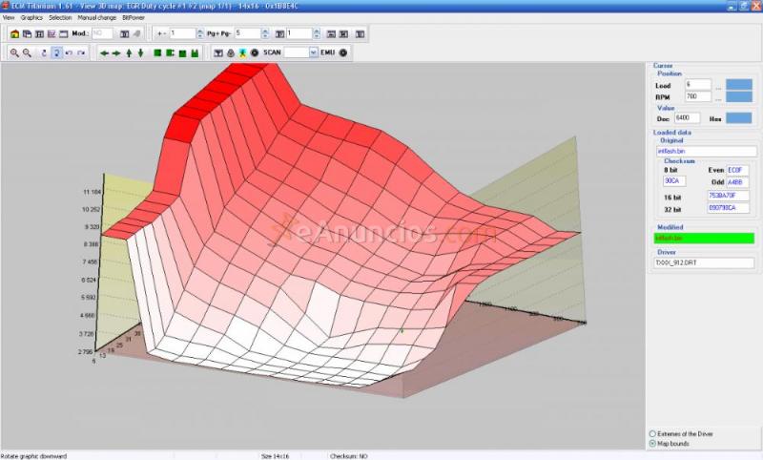The width and height of the screenshot is (763, 460).
Task: Click the Dec value input field
Action: [x=688, y=117]
